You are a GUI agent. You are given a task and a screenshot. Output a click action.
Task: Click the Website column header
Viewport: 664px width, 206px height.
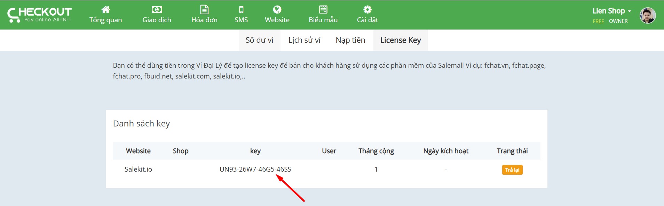pos(138,151)
